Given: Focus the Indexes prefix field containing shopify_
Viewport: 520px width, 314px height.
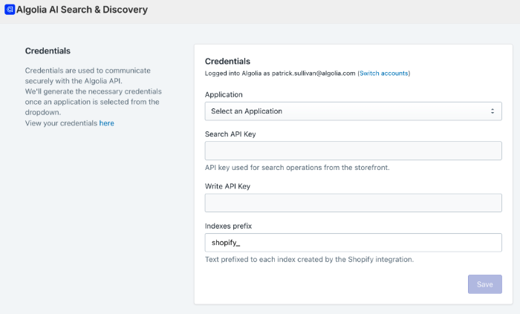Looking at the screenshot, I should coord(353,243).
